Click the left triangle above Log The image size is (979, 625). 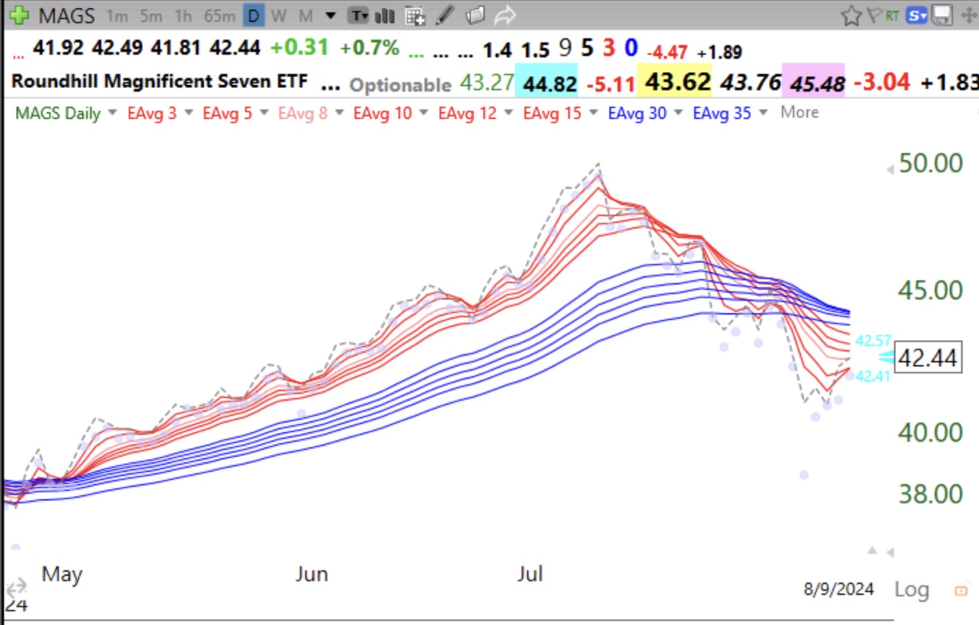click(890, 552)
